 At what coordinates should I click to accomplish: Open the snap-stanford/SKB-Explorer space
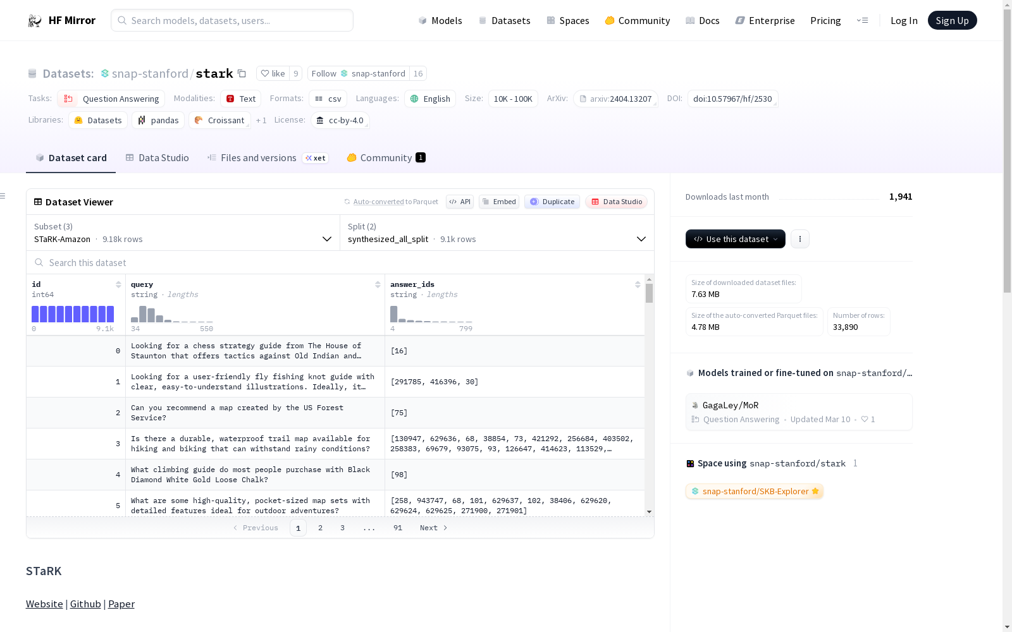pyautogui.click(x=755, y=491)
